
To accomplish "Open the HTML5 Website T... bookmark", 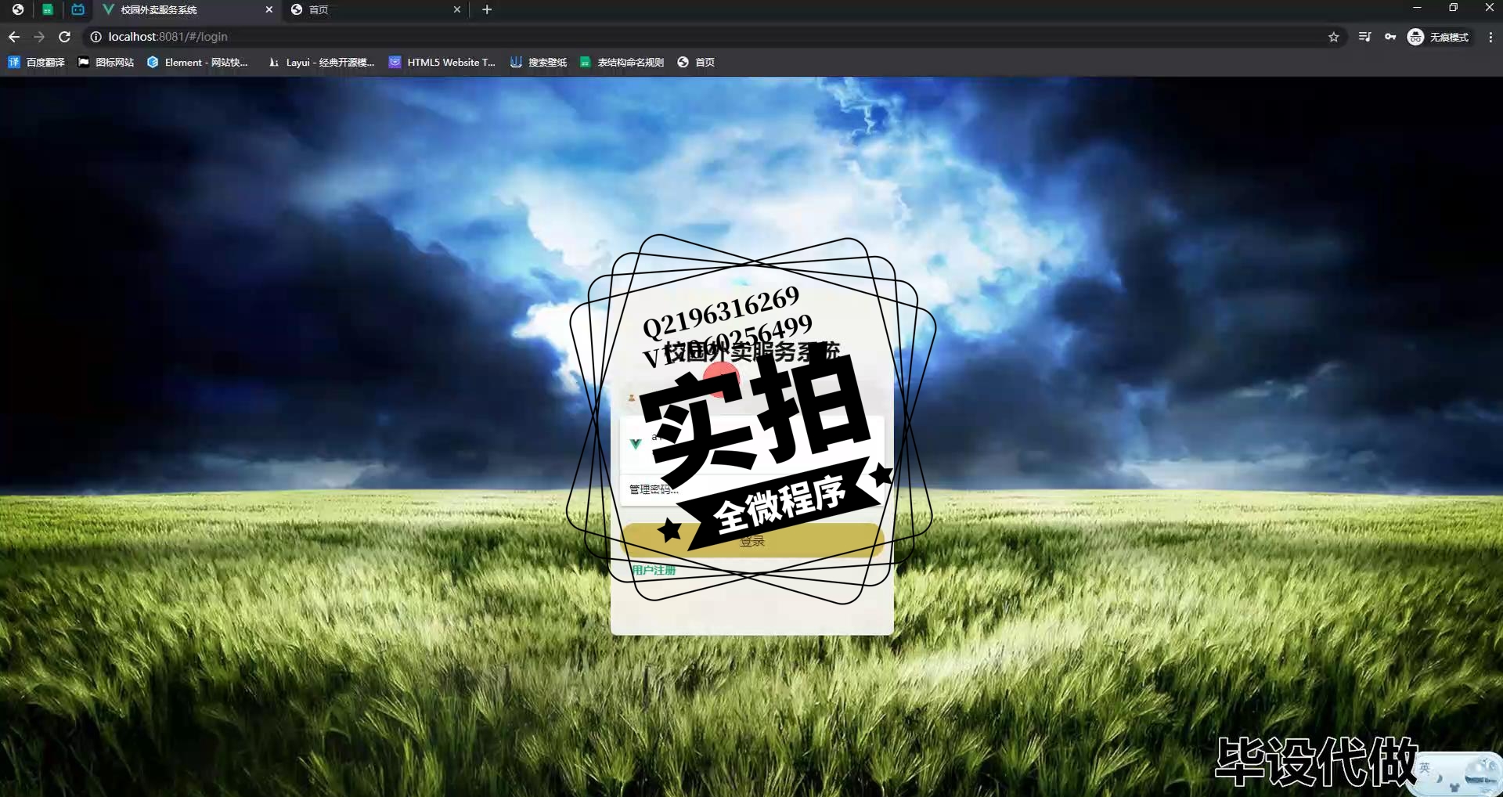I will click(442, 62).
